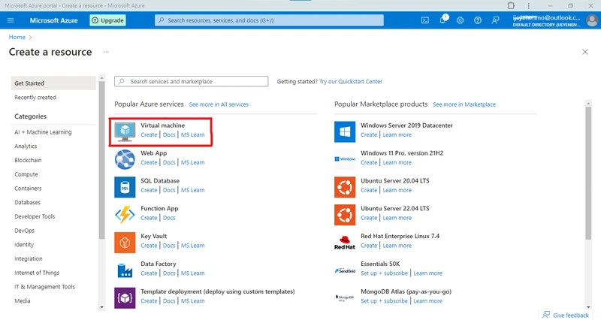Click the SendGrid logo

pos(345,270)
